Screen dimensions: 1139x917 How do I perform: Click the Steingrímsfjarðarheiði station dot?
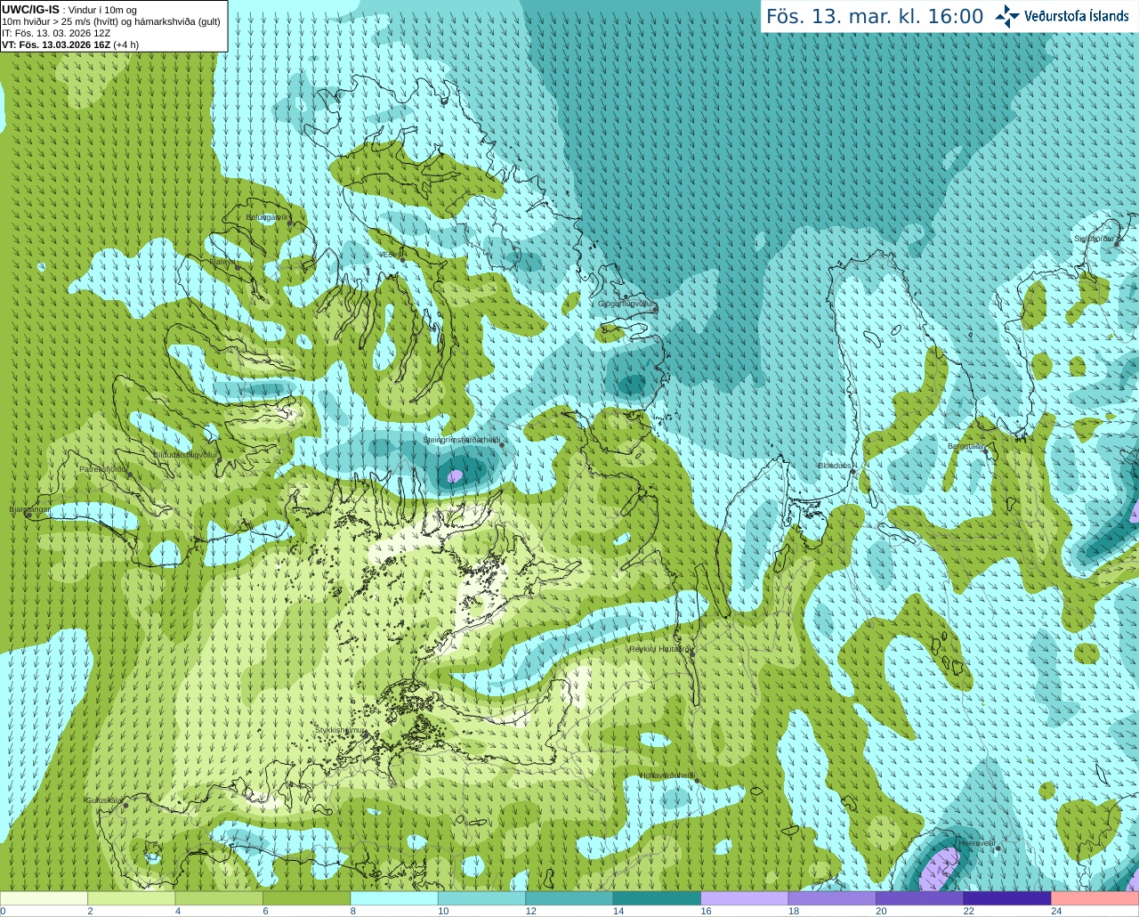[502, 444]
